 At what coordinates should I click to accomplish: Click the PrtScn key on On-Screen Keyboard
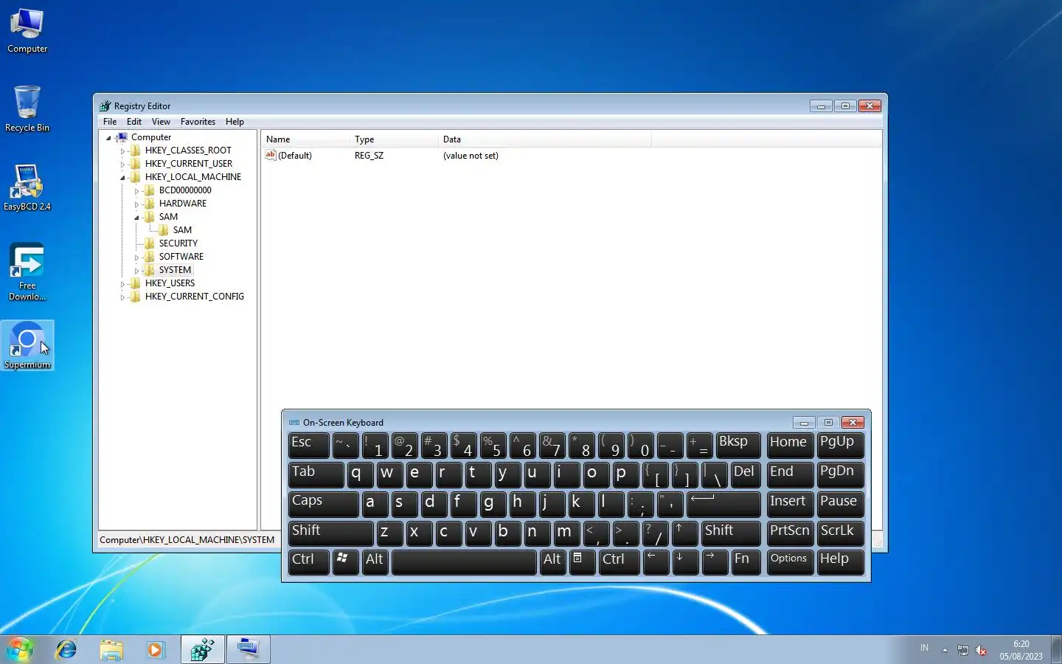pos(790,533)
